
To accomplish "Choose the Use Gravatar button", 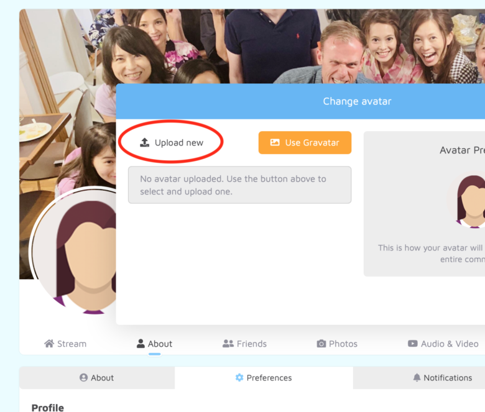I will pos(305,142).
